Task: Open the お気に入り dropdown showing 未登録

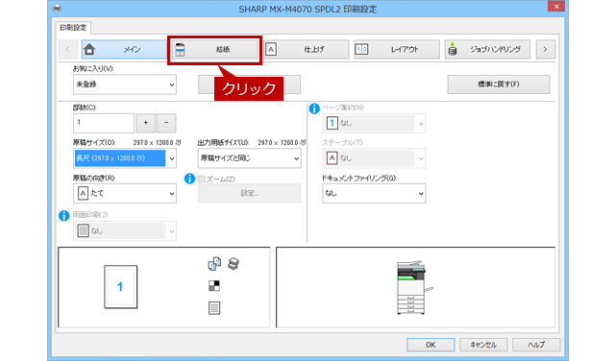Action: pos(125,84)
